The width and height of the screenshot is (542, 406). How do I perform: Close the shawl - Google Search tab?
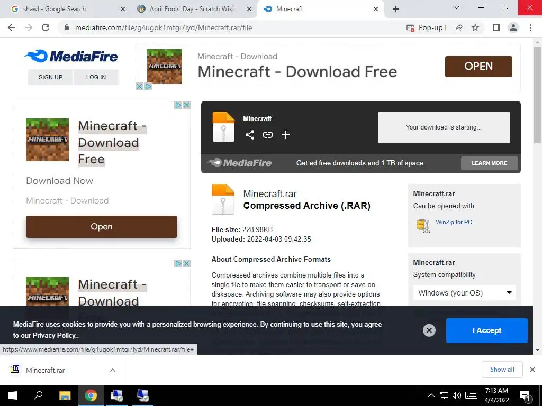[x=123, y=9]
